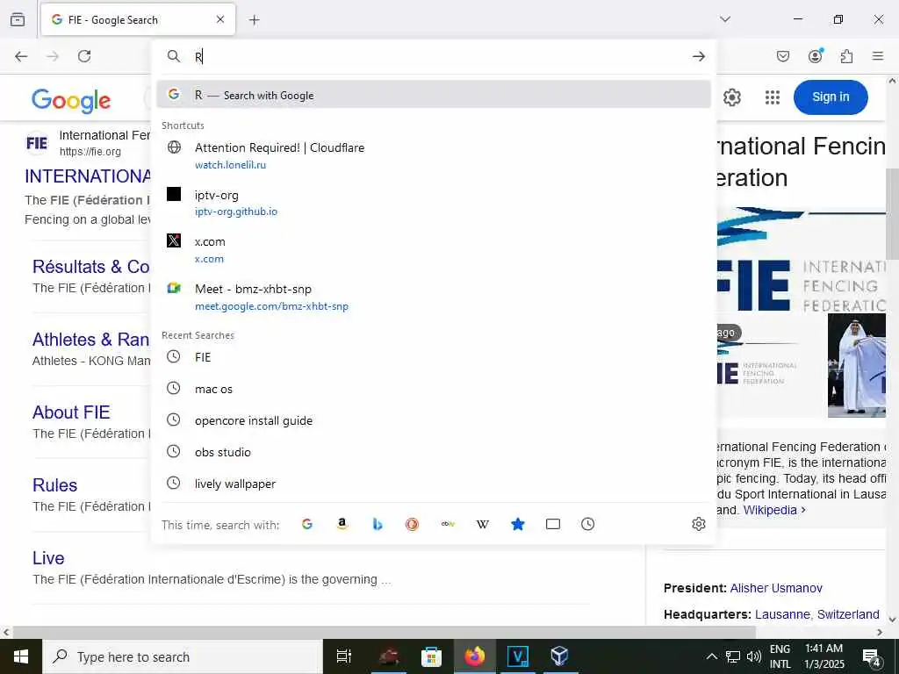The width and height of the screenshot is (899, 674).
Task: Click the taskbar 'Type here to search' box
Action: click(183, 656)
